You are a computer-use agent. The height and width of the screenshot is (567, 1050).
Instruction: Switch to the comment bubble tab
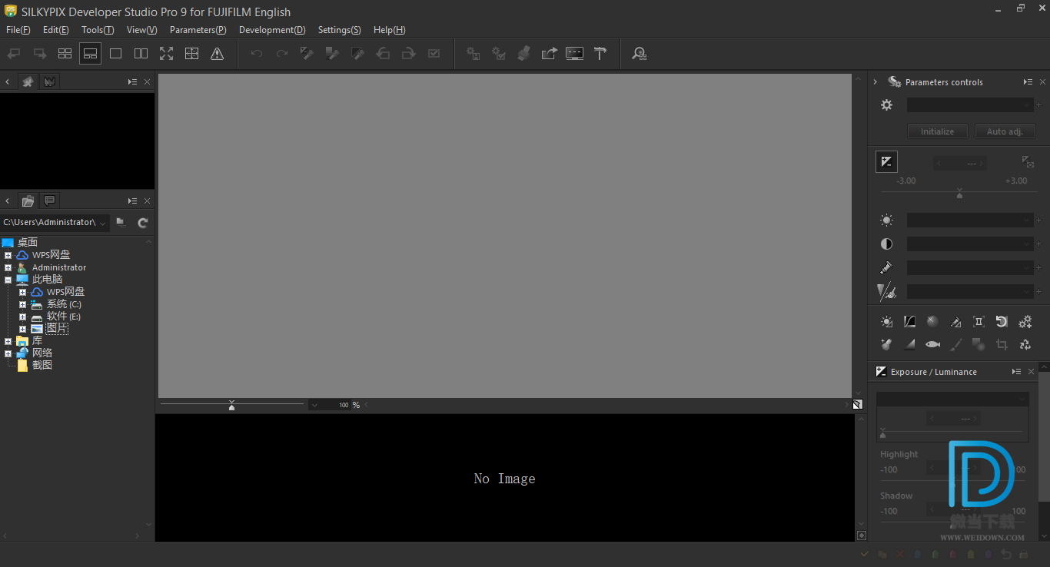(x=49, y=201)
